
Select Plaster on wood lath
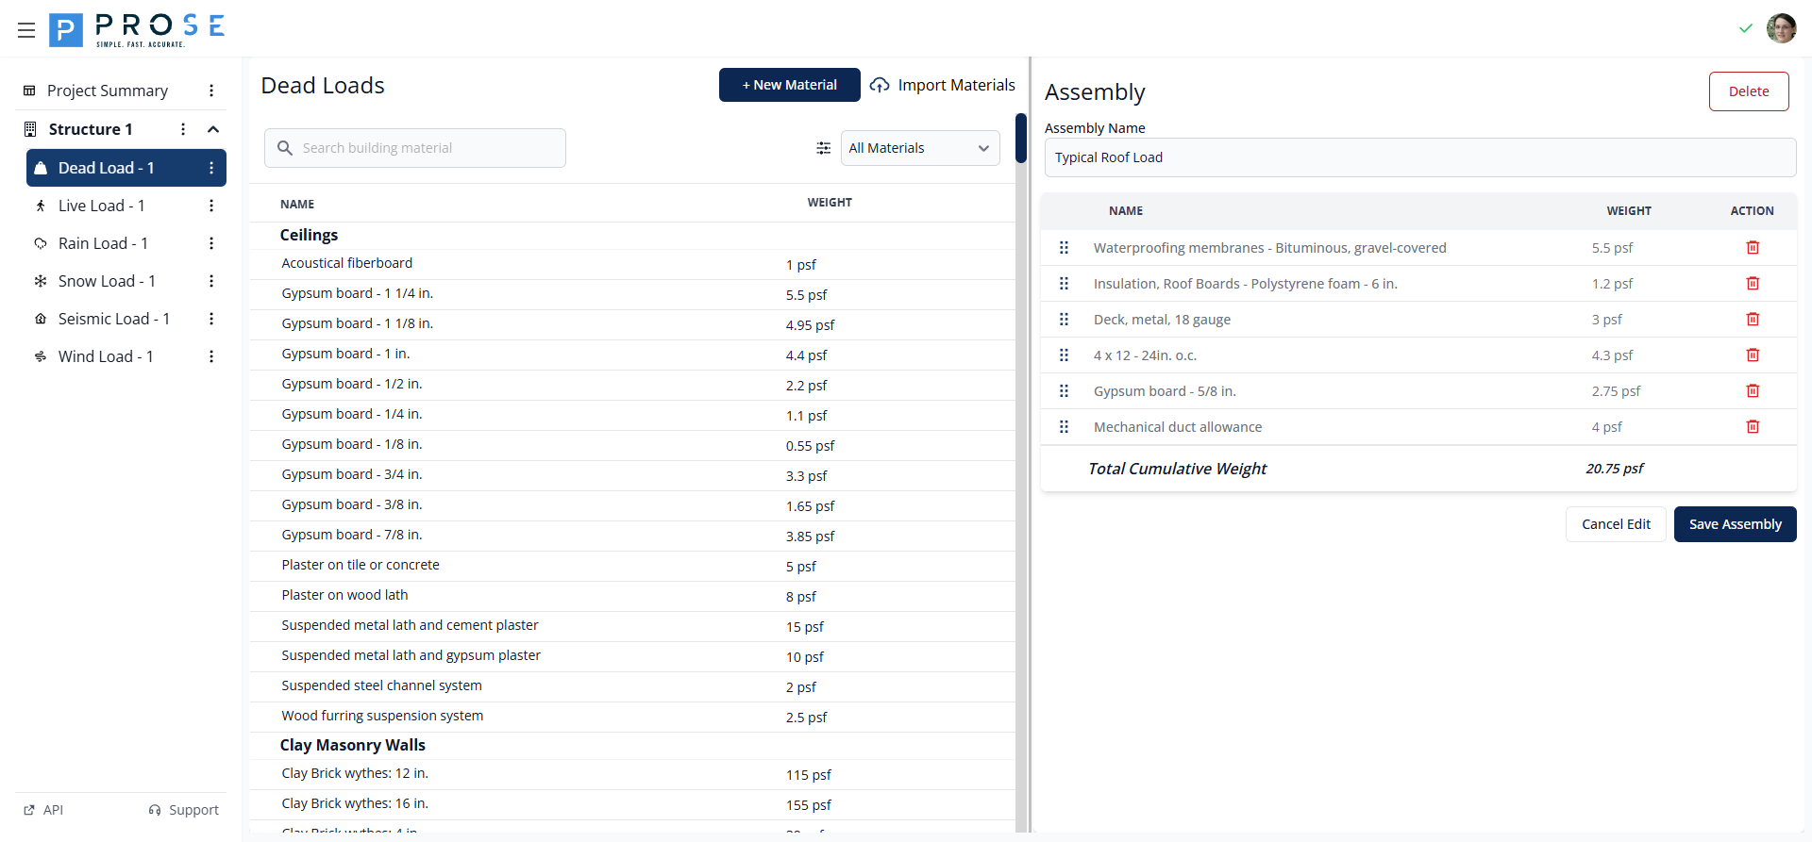pos(632,596)
